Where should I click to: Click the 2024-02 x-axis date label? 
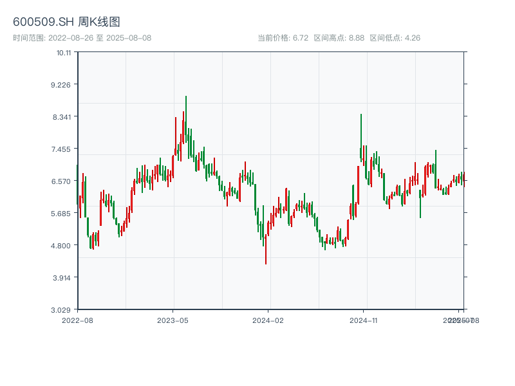point(268,320)
